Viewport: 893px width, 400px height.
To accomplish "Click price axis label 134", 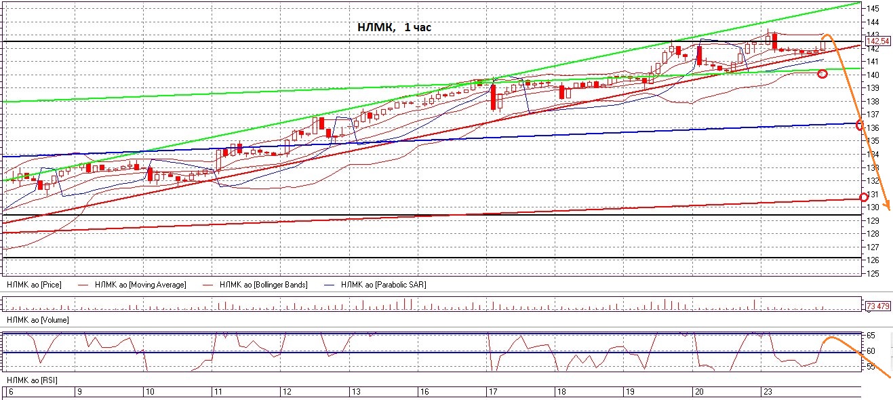I will pyautogui.click(x=873, y=154).
